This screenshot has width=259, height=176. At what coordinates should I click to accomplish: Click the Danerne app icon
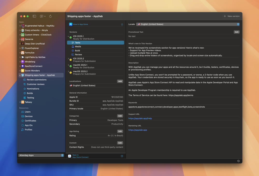point(23,39)
